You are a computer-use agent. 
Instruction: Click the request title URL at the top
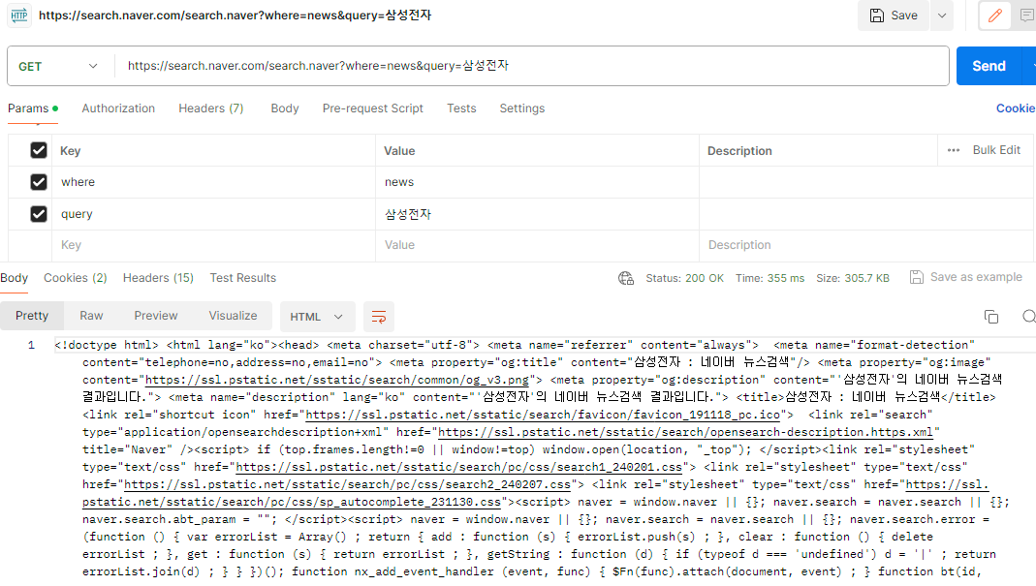click(x=235, y=15)
